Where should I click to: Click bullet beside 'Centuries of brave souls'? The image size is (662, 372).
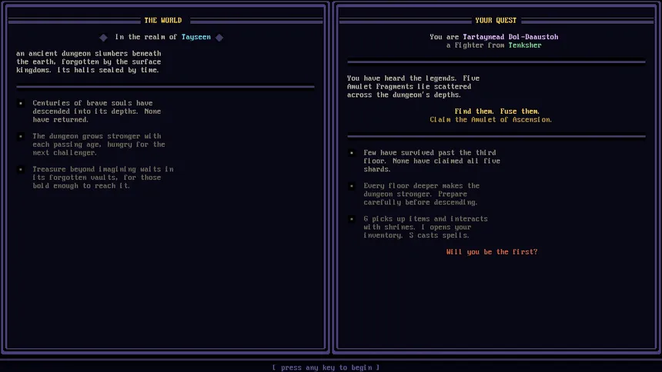click(21, 103)
